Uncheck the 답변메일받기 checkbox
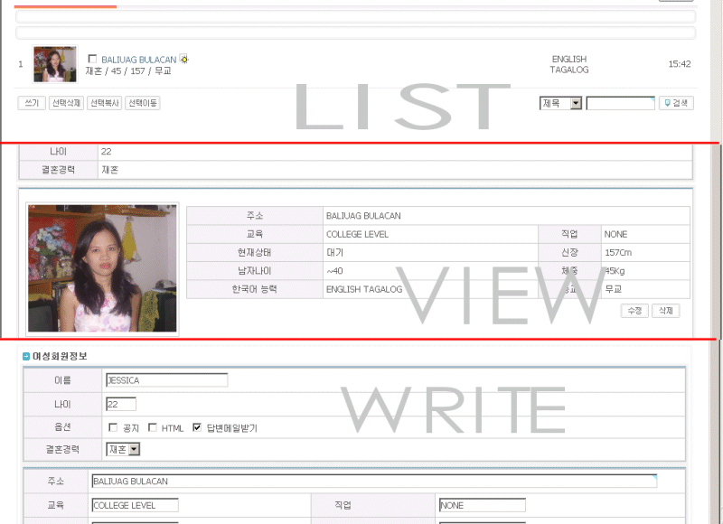This screenshot has width=723, height=524. (x=197, y=427)
